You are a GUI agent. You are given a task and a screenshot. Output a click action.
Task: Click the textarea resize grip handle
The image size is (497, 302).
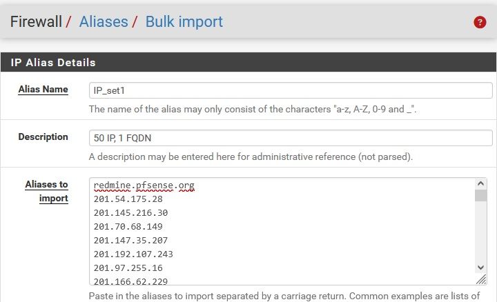pyautogui.click(x=480, y=279)
